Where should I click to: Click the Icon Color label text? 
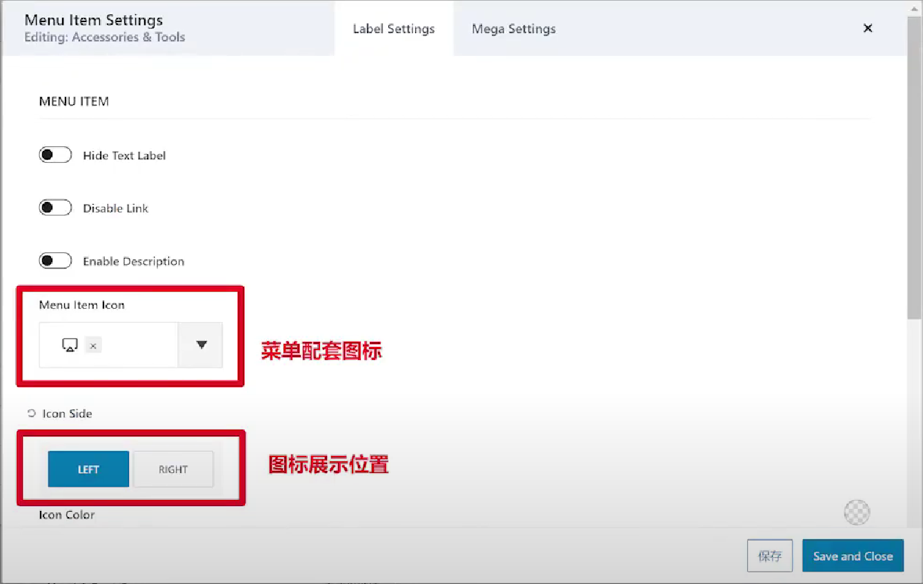67,515
